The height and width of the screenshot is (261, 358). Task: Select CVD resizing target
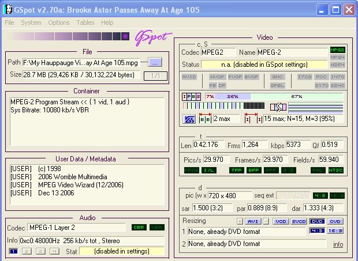335,221
